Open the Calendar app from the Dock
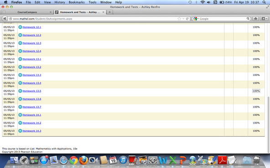This screenshot has width=270, height=168. click(x=113, y=160)
